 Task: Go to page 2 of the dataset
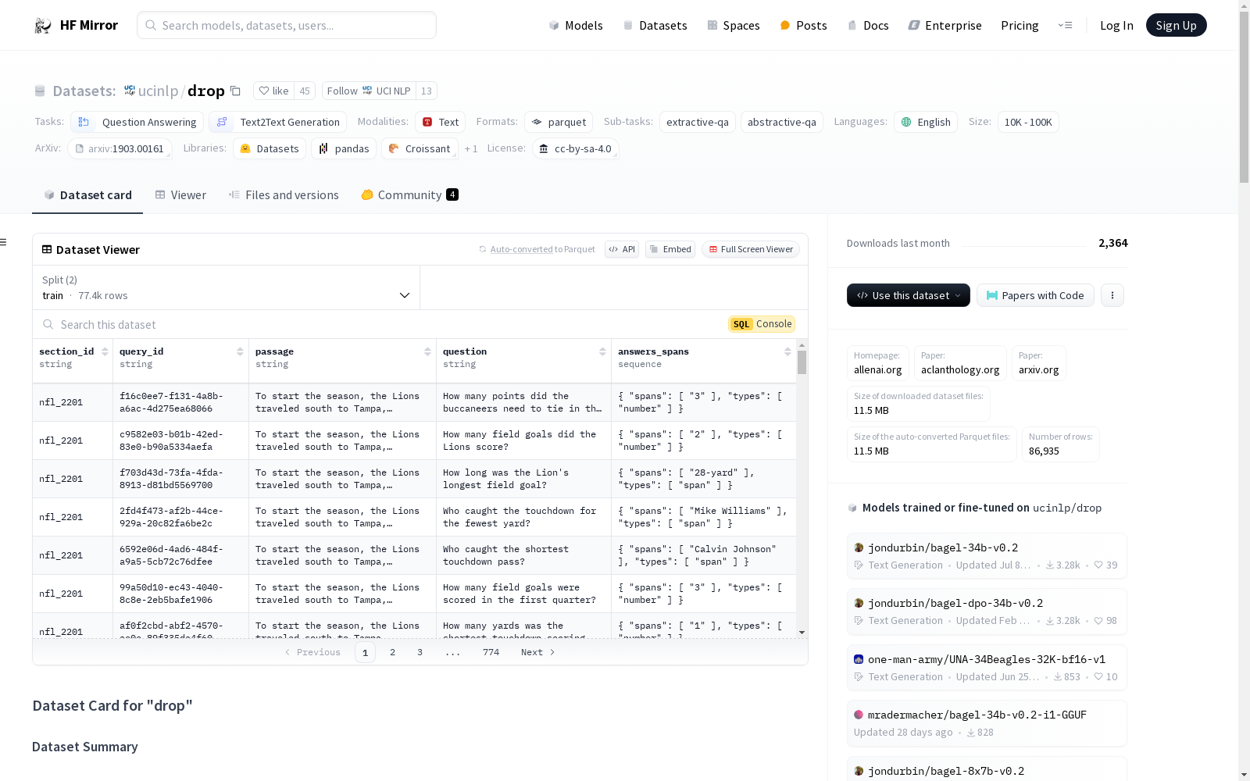click(x=392, y=652)
